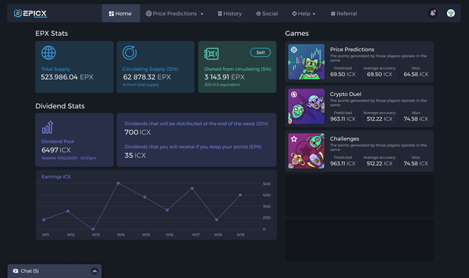Viewport: 469px width, 278px height.
Task: Click the 6497 ICX dividend pool value
Action: [56, 150]
